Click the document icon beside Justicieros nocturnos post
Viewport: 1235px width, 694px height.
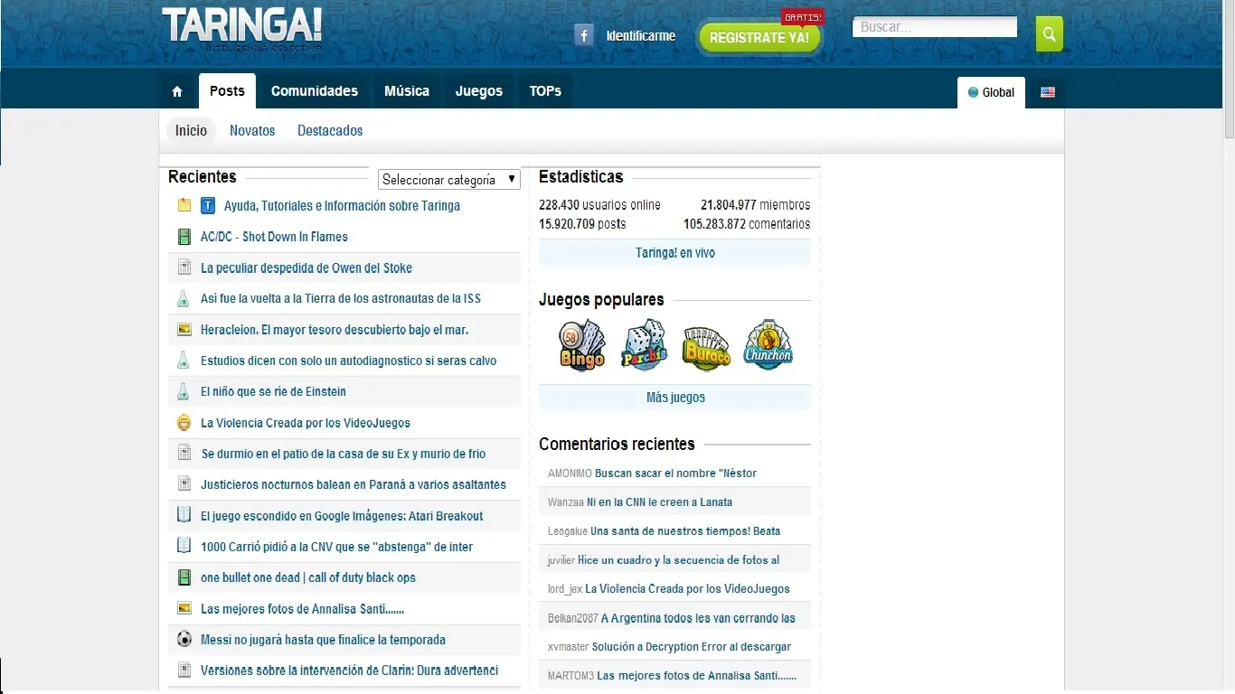(x=184, y=484)
